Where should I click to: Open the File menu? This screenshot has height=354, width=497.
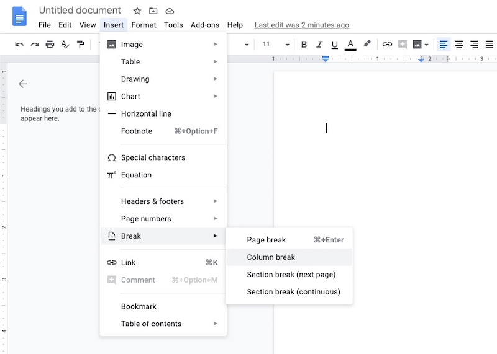tap(44, 25)
